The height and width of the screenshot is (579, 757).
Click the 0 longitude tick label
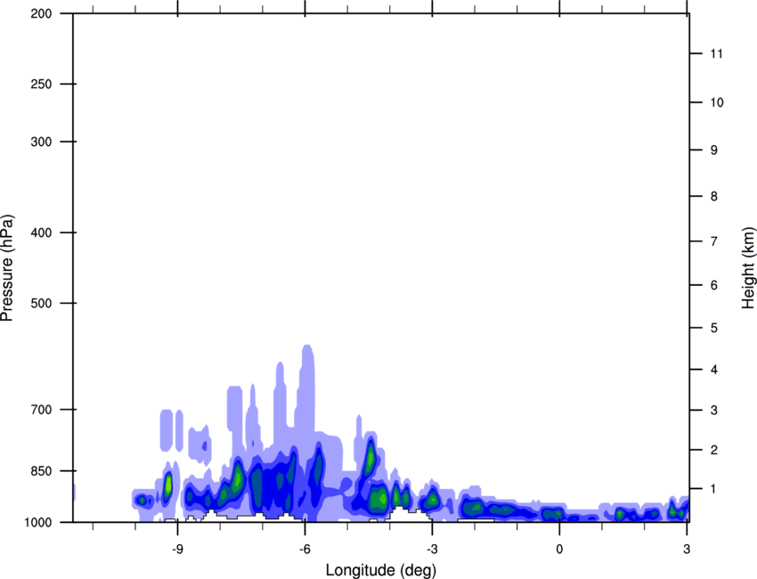coord(559,549)
